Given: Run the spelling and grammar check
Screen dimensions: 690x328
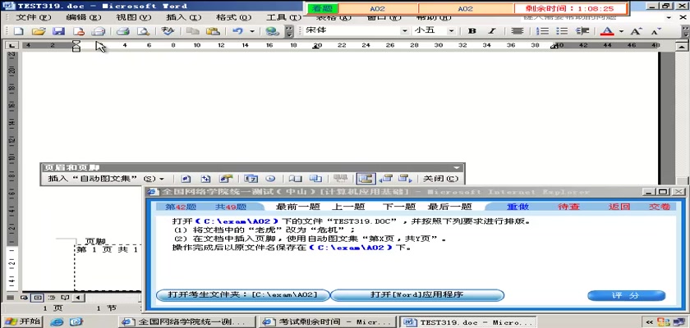Looking at the screenshot, I should click(168, 31).
